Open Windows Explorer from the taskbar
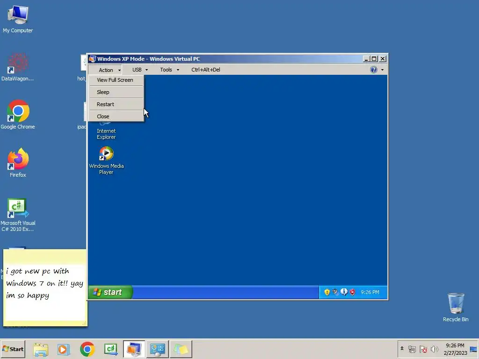 coord(41,349)
